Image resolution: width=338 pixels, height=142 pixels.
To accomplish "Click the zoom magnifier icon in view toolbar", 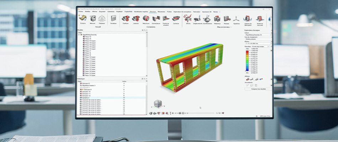I will point(167,113).
